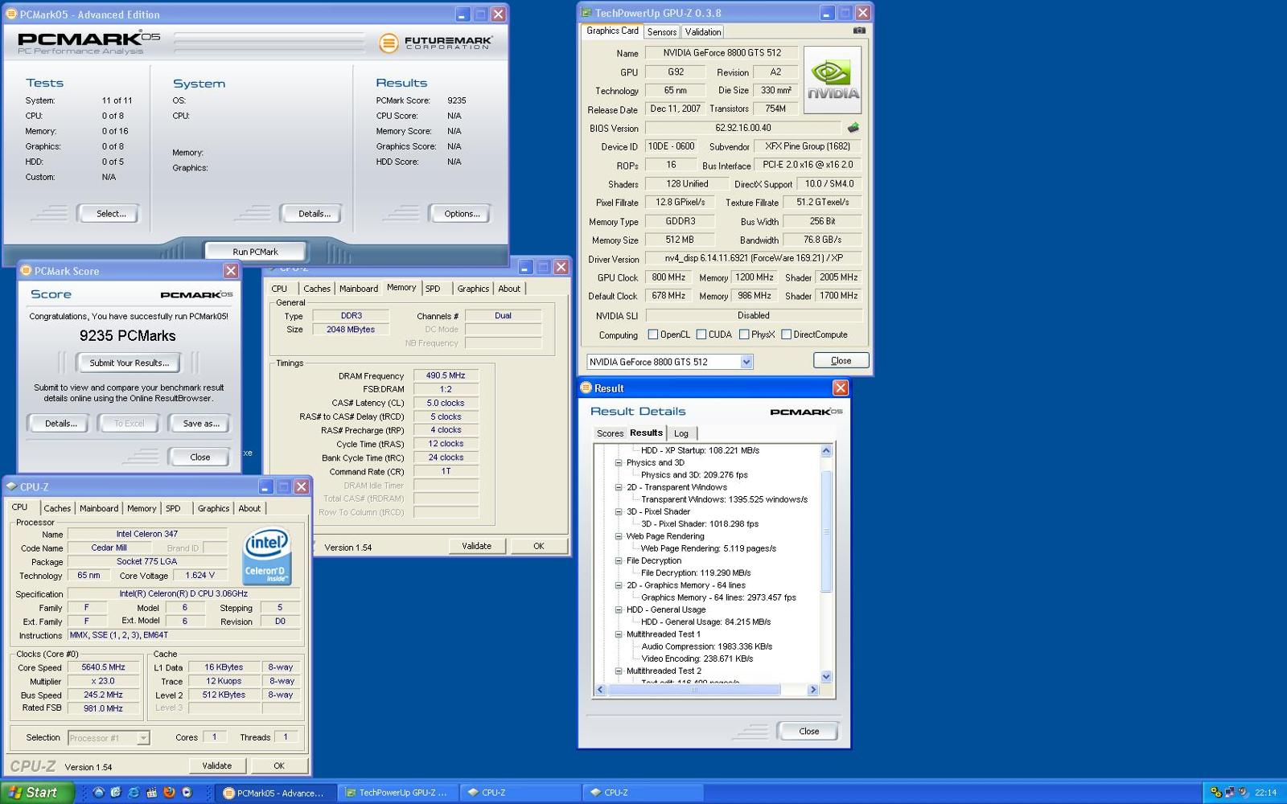
Task: Switch to Caches tab in the front CPU-Z window
Action: pyautogui.click(x=57, y=508)
